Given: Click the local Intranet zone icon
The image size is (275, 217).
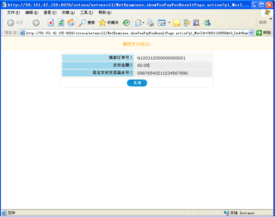Looking at the screenshot, I should click(226, 213).
